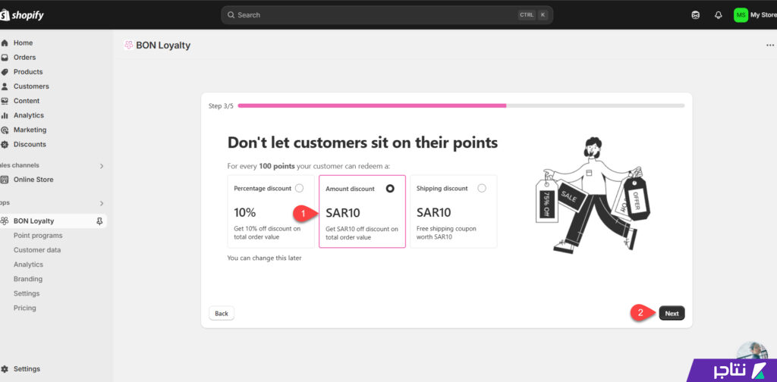Click the Shopify Sidekick icon in top bar
Viewport: 777px width, 382px height.
pos(696,15)
